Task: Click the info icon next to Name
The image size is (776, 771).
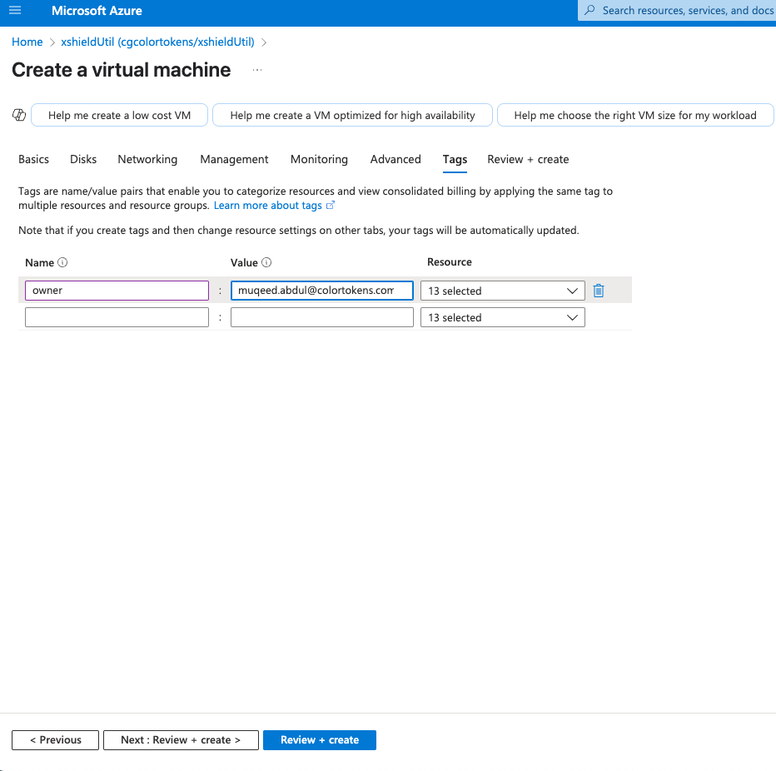Action: 62,262
